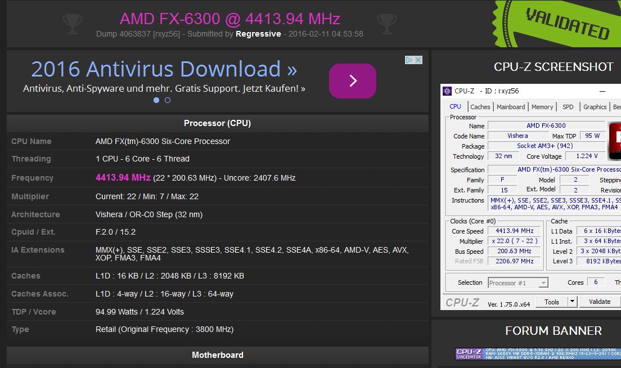Click the Processor (CPU) section header
The width and height of the screenshot is (621, 368).
(x=218, y=123)
